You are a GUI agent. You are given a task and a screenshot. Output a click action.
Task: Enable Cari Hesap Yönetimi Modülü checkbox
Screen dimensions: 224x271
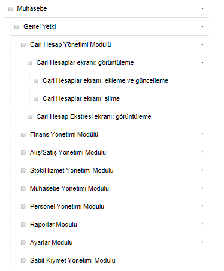(x=23, y=45)
